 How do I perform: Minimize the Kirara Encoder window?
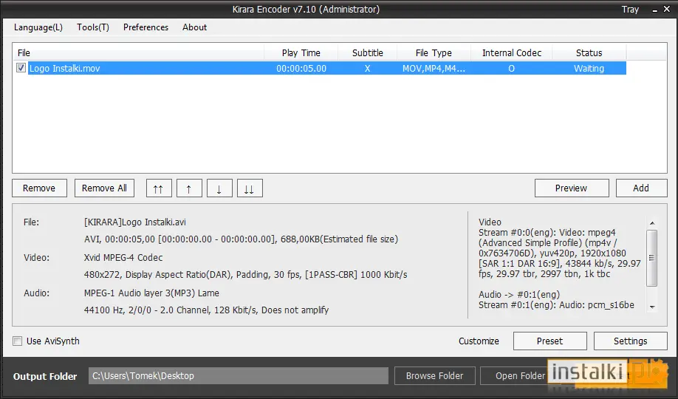pyautogui.click(x=655, y=10)
